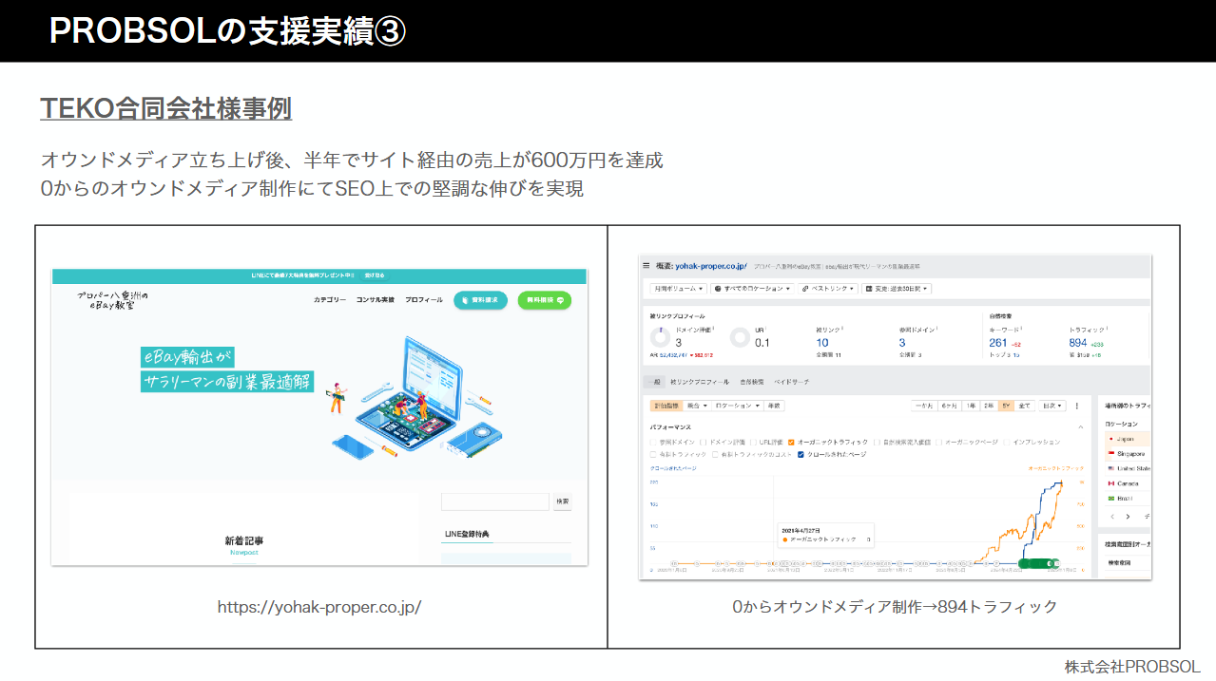Click the backlinks count 10
This screenshot has height=681, width=1216.
click(822, 343)
